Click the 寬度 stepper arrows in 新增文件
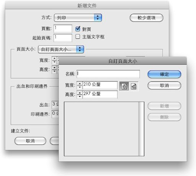The height and width of the screenshot is (176, 196). pos(54,60)
